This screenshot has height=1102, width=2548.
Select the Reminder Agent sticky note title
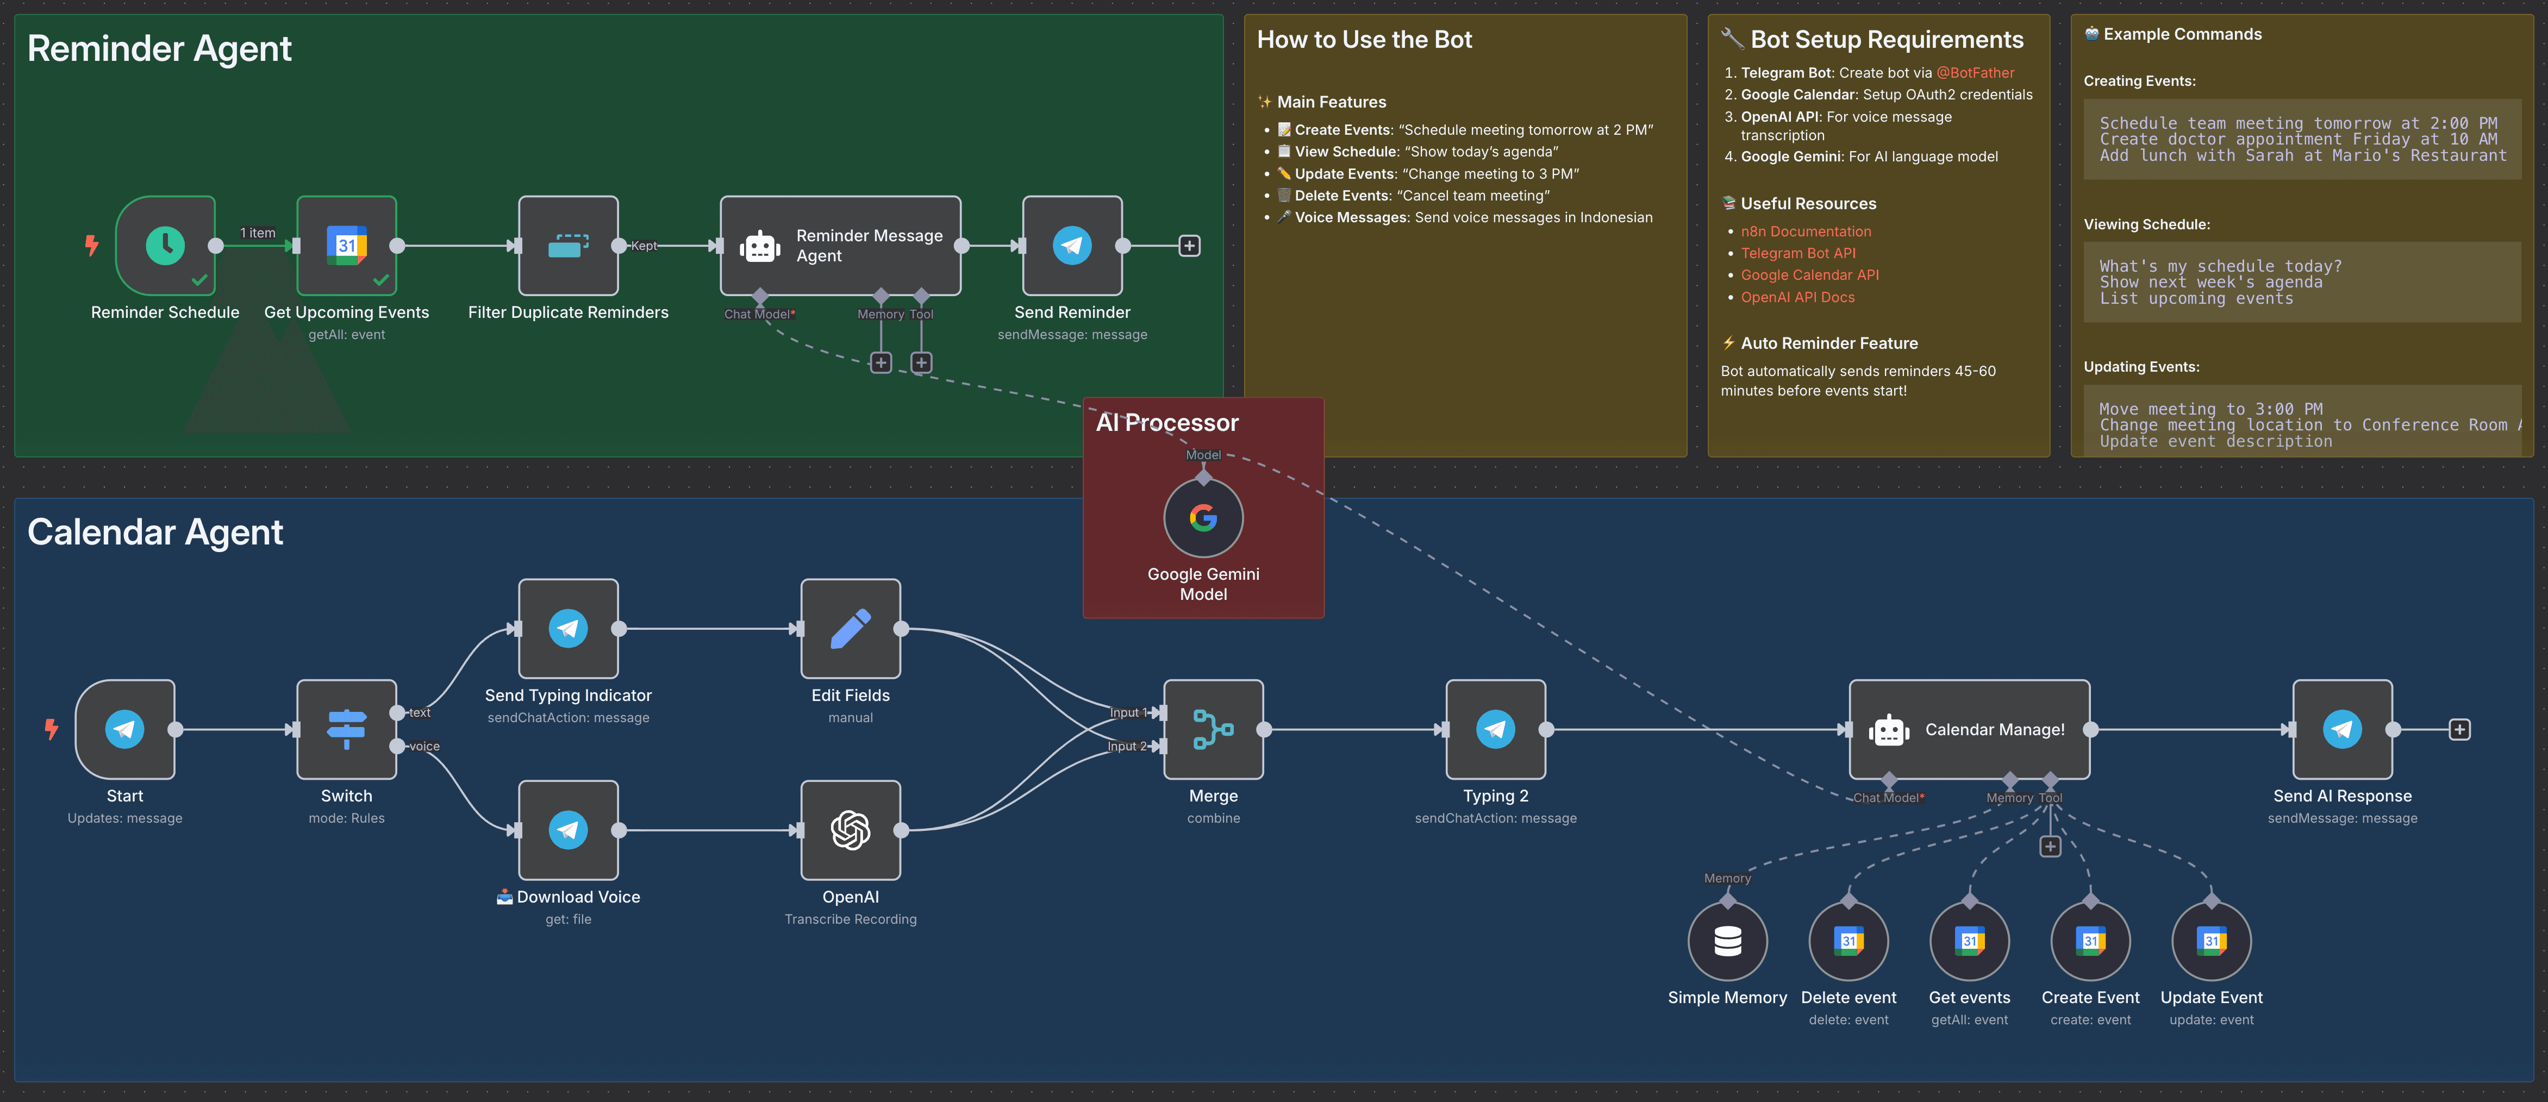pyautogui.click(x=159, y=48)
